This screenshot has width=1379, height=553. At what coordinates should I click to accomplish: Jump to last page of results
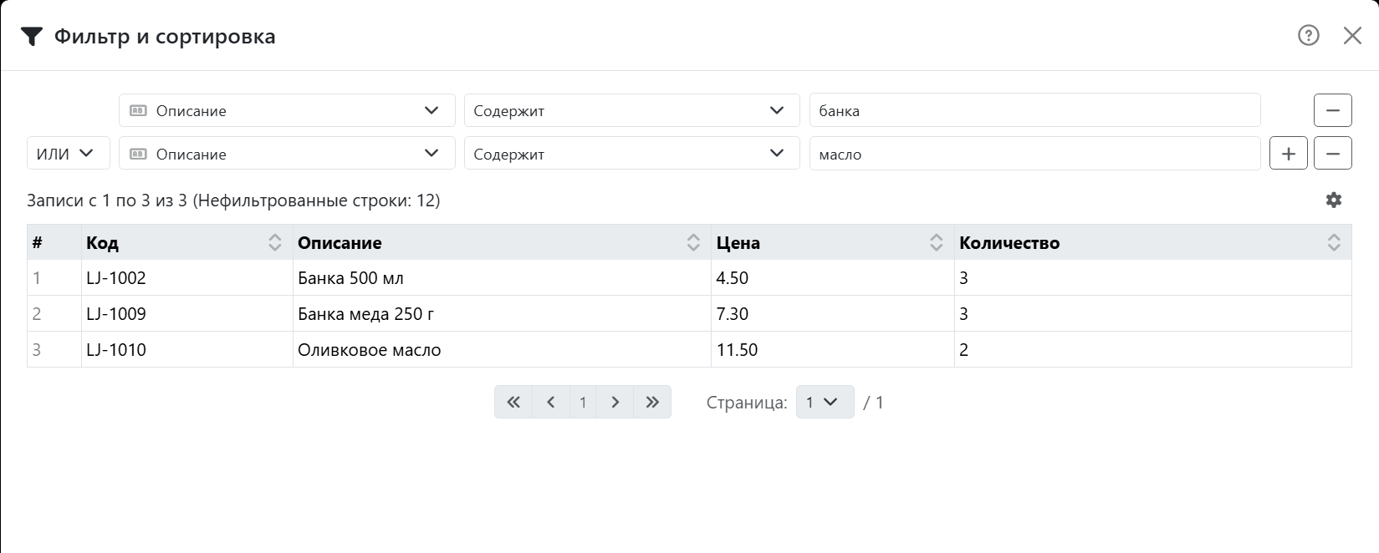point(652,402)
